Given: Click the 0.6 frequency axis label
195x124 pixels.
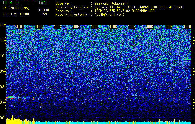Looking at the screenshot, I should [x=3, y=118].
